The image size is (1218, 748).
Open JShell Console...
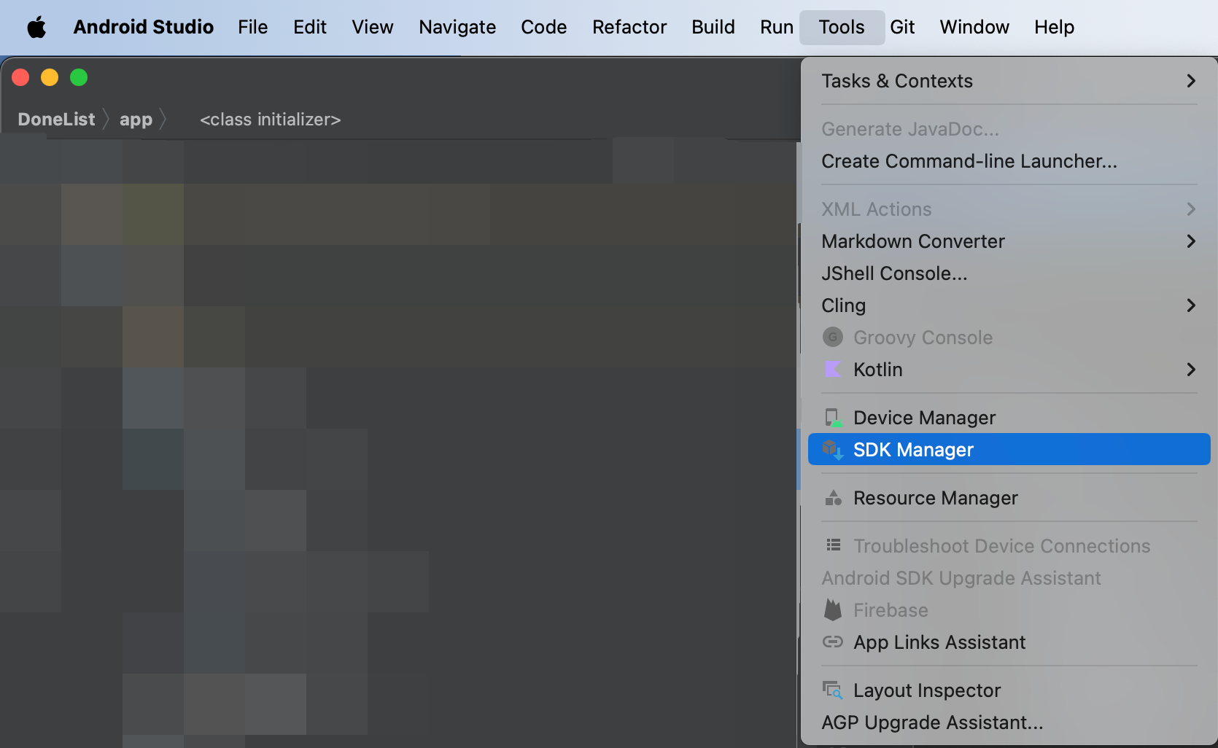1009,273
